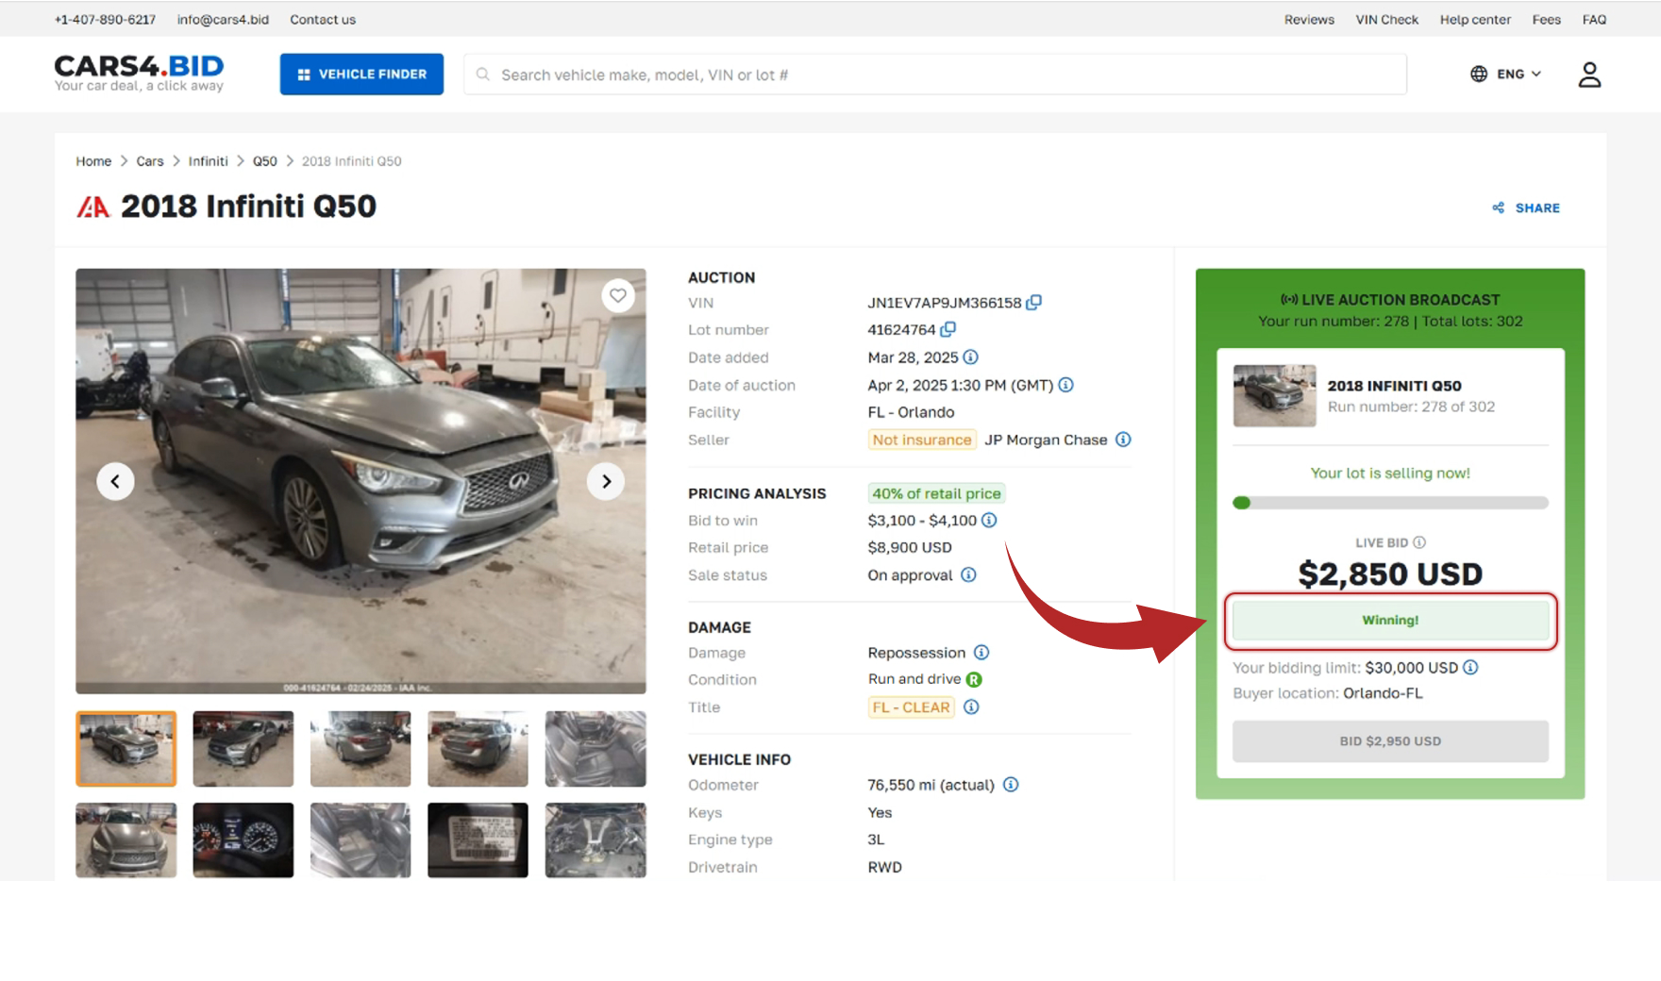Go to Infiniti breadcrumb

(208, 161)
